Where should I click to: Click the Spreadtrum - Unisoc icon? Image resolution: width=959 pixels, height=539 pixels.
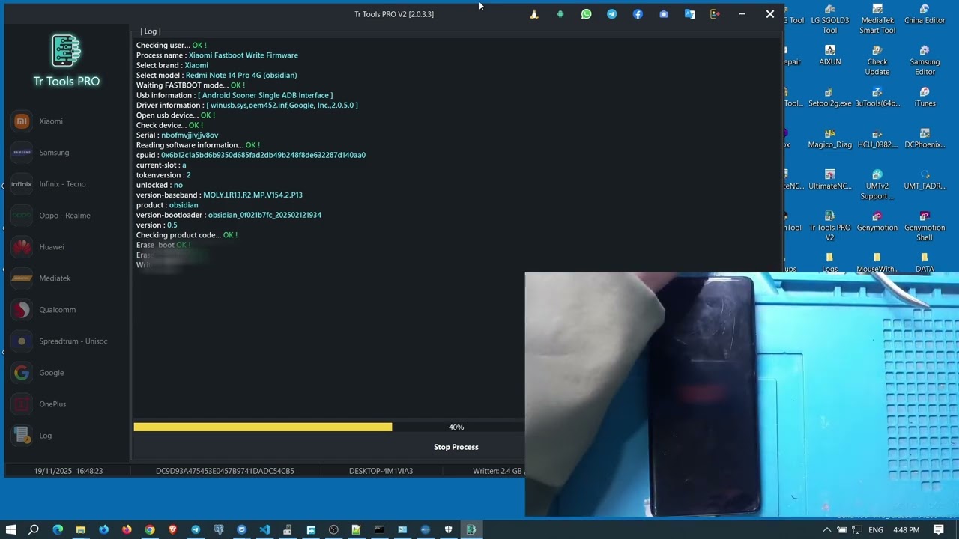coord(22,341)
